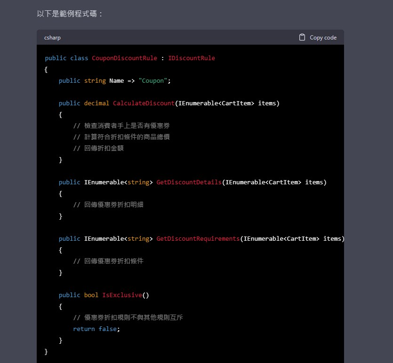The image size is (393, 363).
Task: Click the clipboard icon beside Copy code
Action: [x=302, y=37]
